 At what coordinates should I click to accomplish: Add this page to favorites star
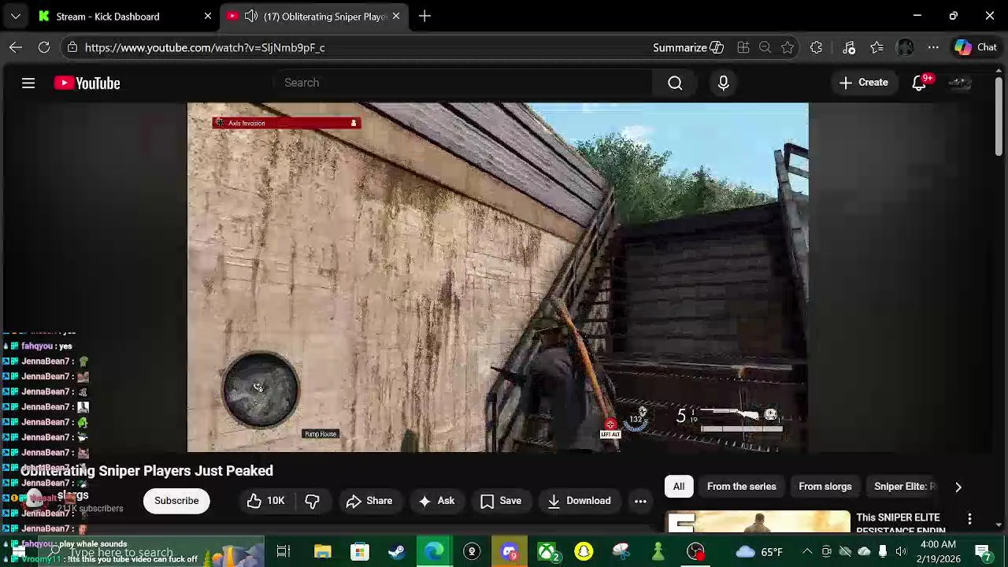pos(787,47)
